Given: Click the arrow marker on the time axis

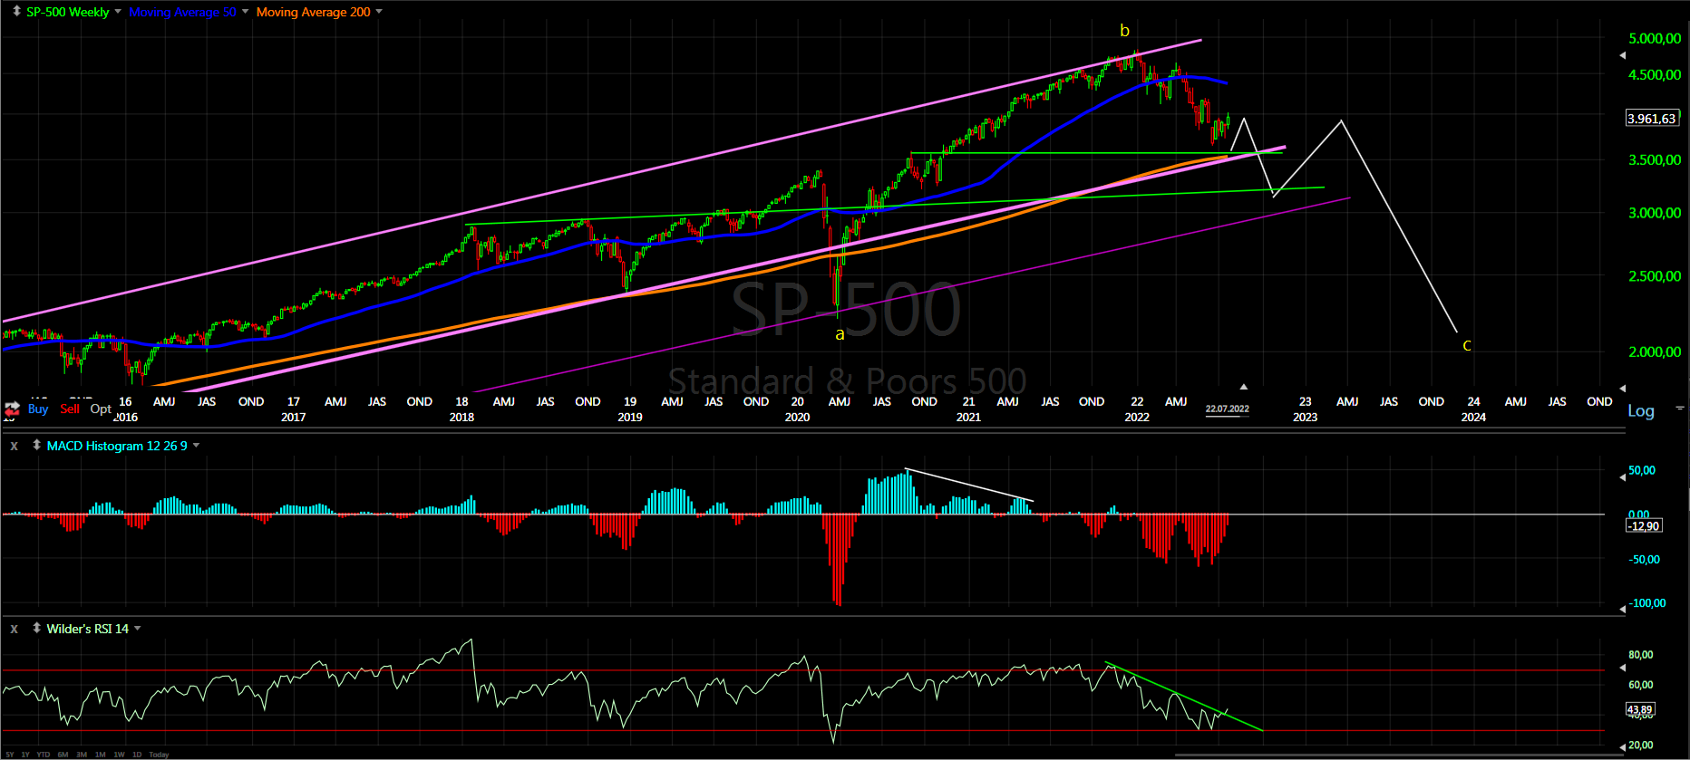Looking at the screenshot, I should tap(1244, 387).
